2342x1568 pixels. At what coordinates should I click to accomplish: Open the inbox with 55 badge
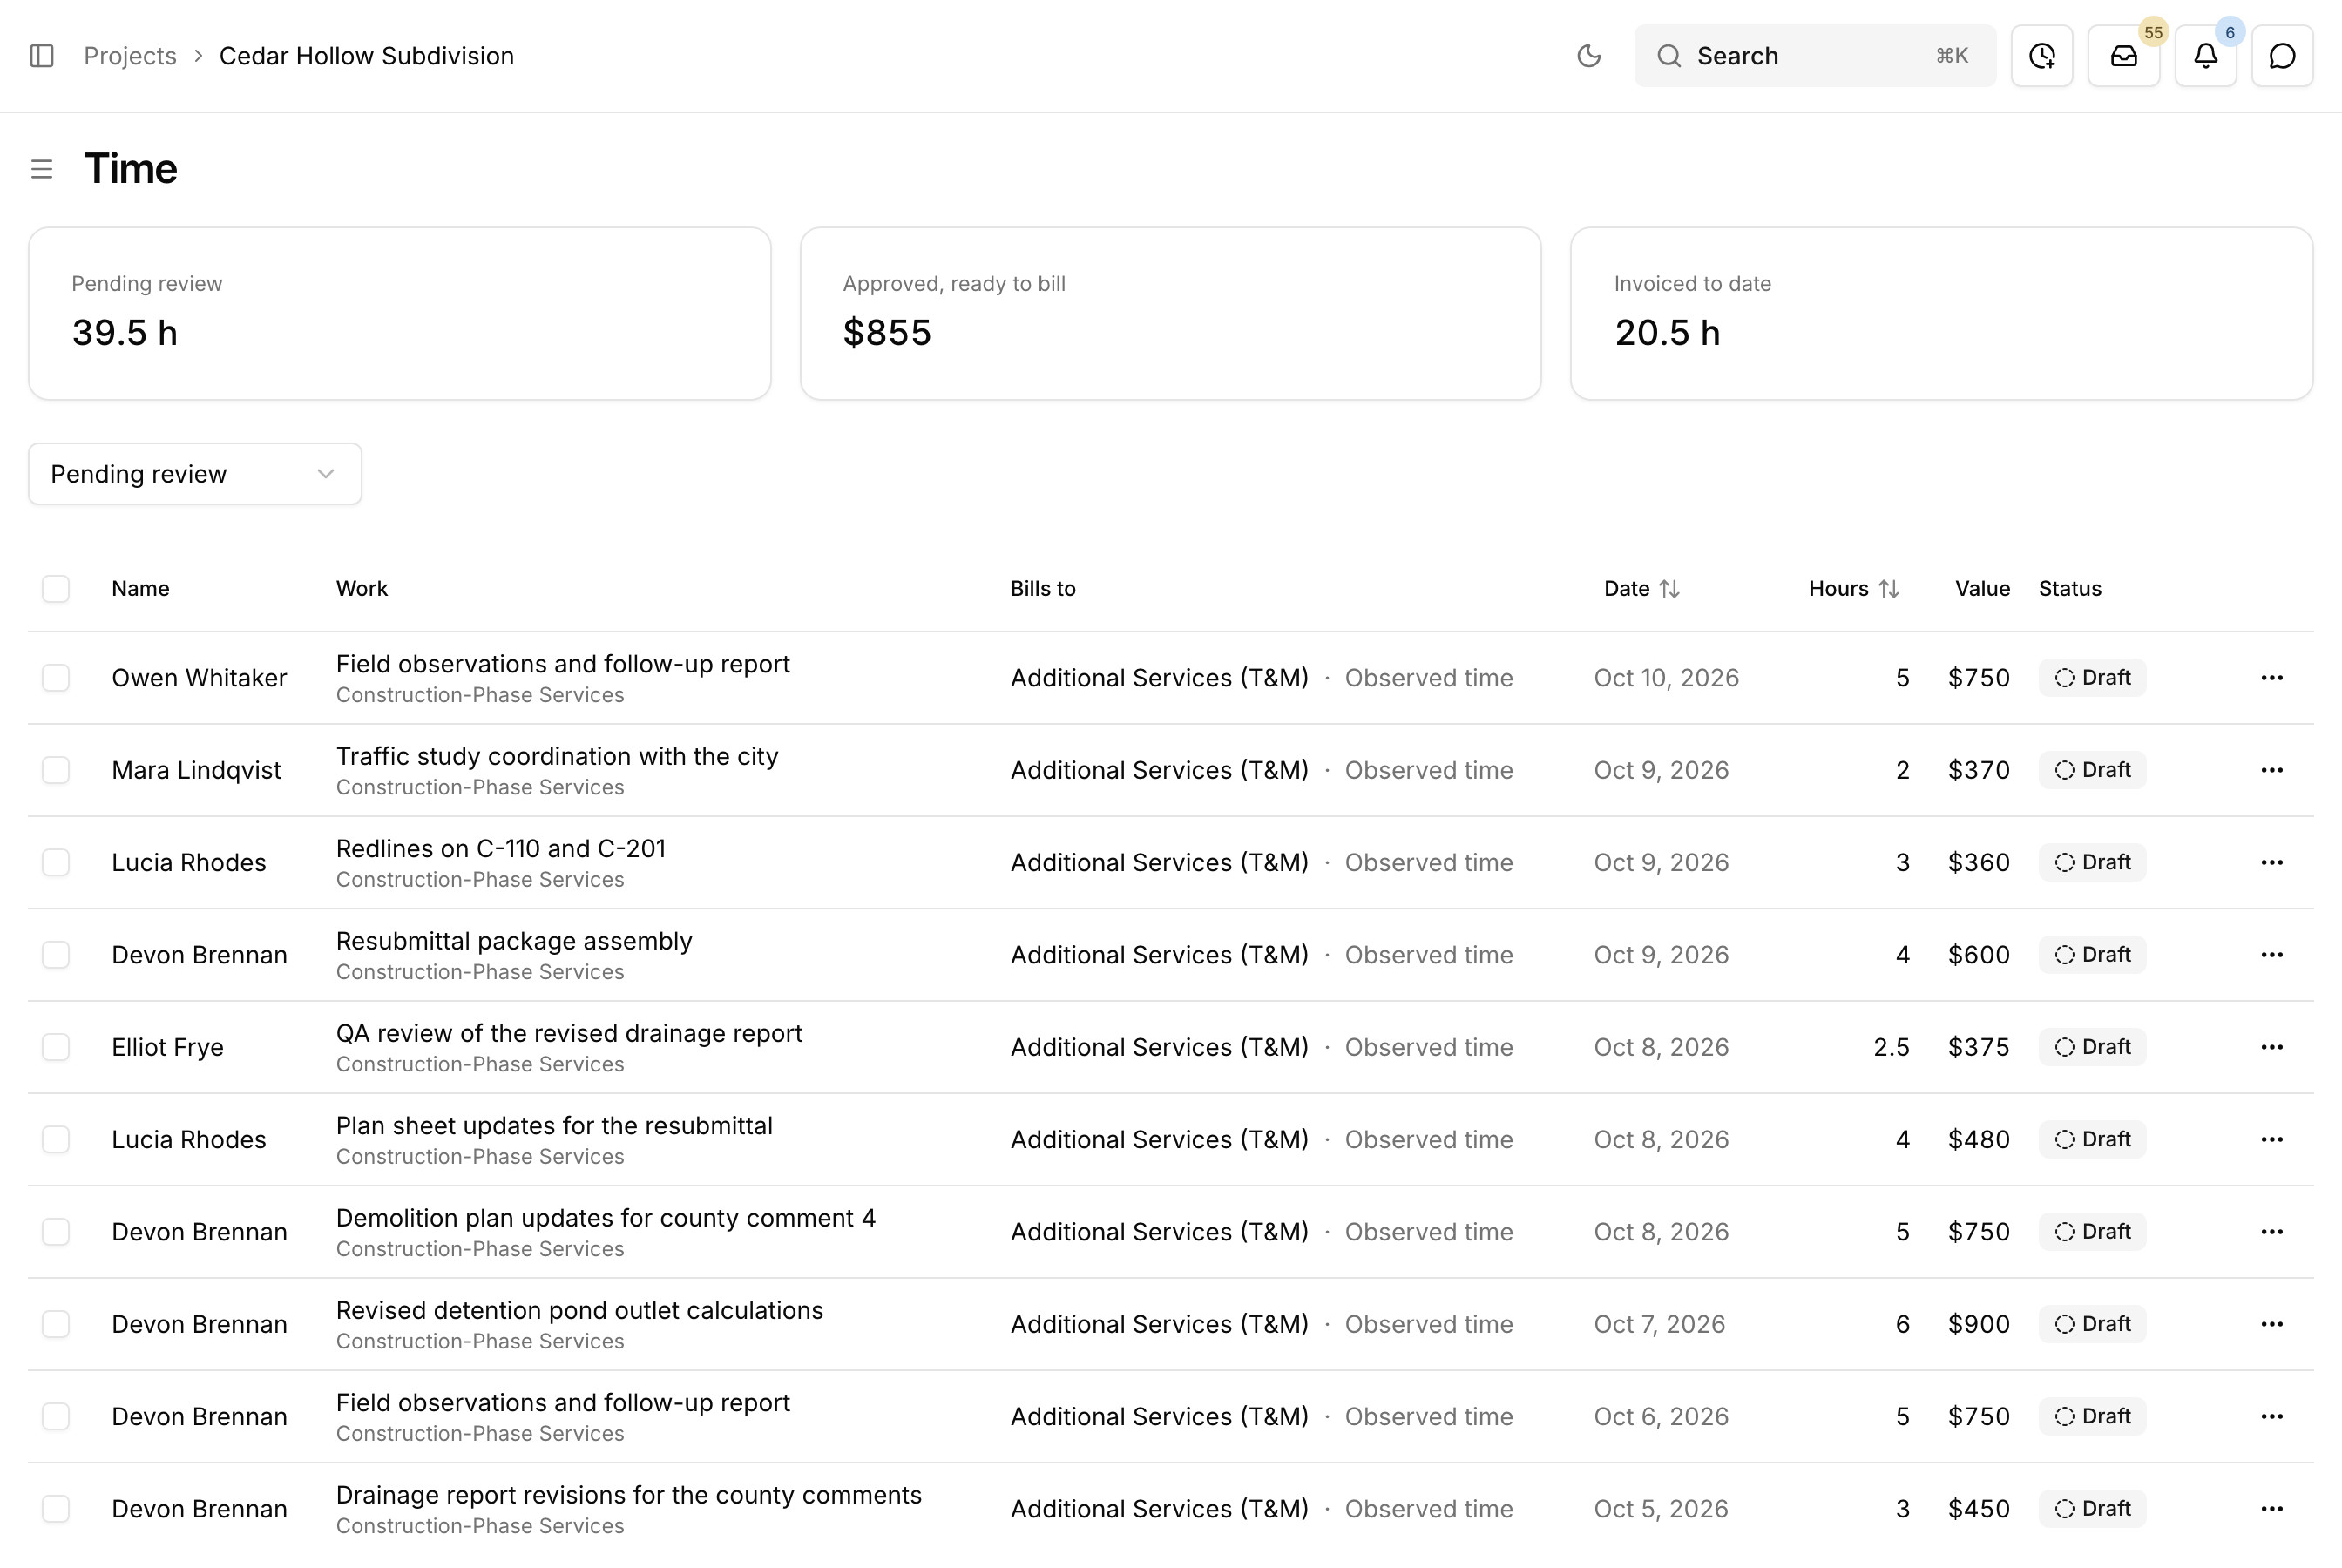(x=2124, y=56)
